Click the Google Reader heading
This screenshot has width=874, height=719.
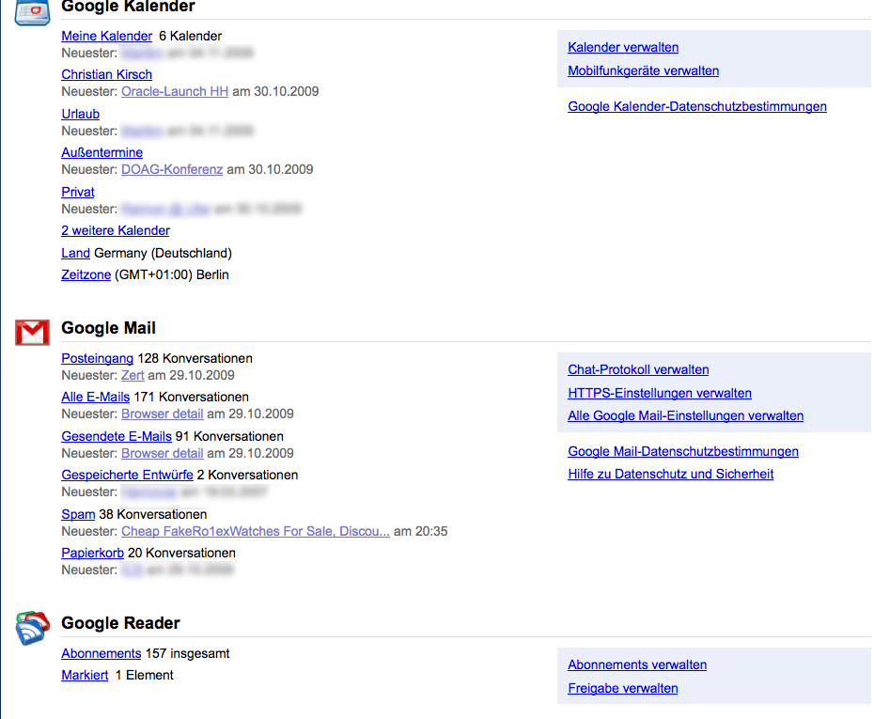coord(120,622)
